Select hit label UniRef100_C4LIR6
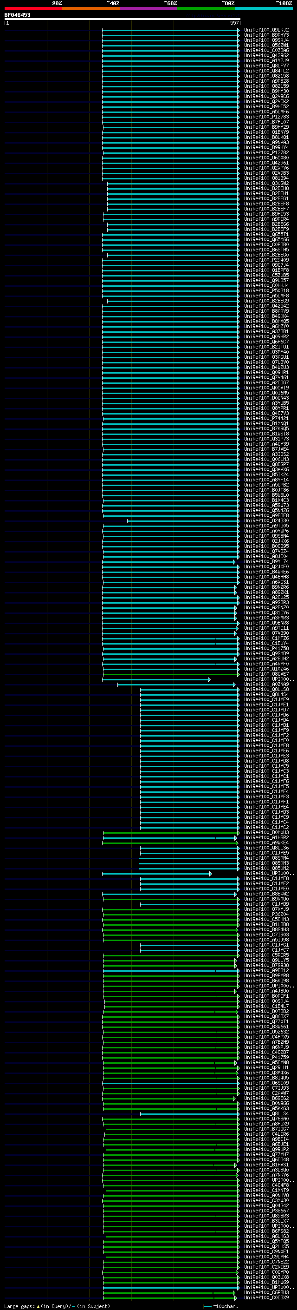 (266, 1134)
